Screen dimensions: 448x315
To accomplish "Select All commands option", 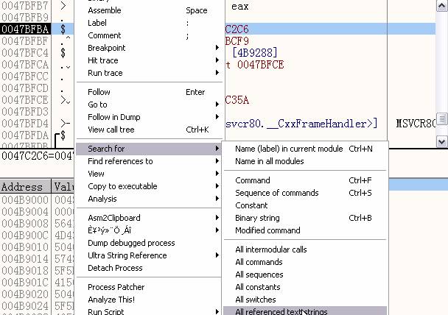I will 305,262.
